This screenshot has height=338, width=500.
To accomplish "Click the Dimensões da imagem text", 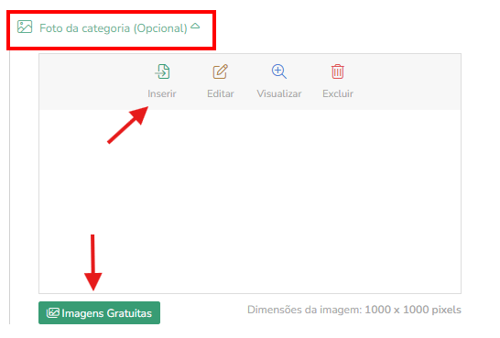I will click(354, 310).
